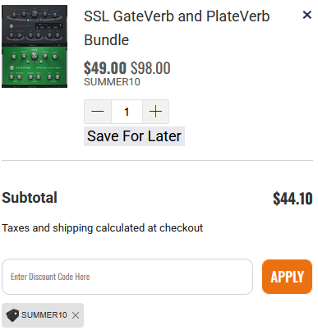The height and width of the screenshot is (335, 318).
Task: Click the $98.00 original price
Action: tap(150, 68)
